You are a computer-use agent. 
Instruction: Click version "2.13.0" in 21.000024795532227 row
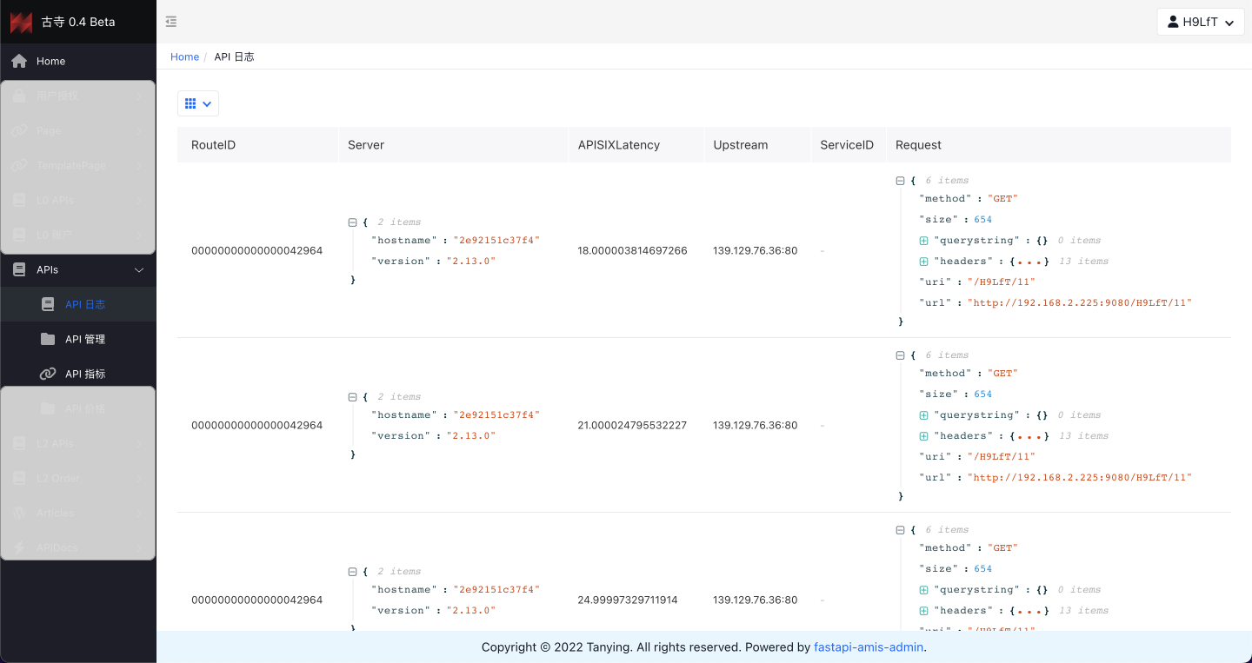470,435
